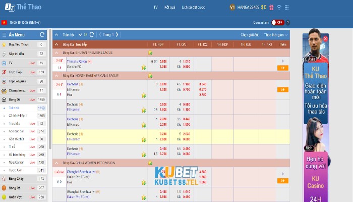This screenshot has width=353, height=202.
Task: Collapse all with arrow beside Toàn bộ
Action: 56,35
